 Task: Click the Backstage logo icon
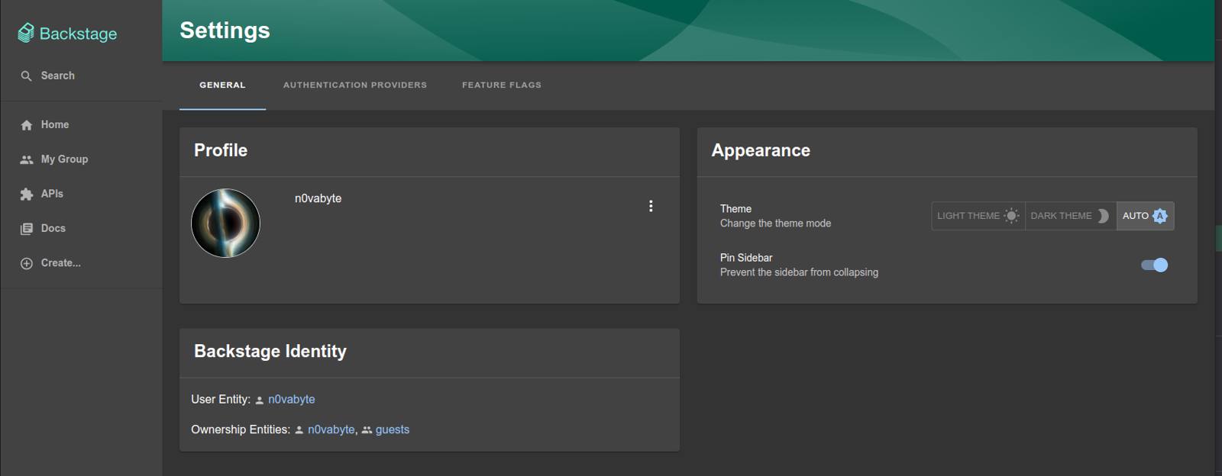pos(26,33)
